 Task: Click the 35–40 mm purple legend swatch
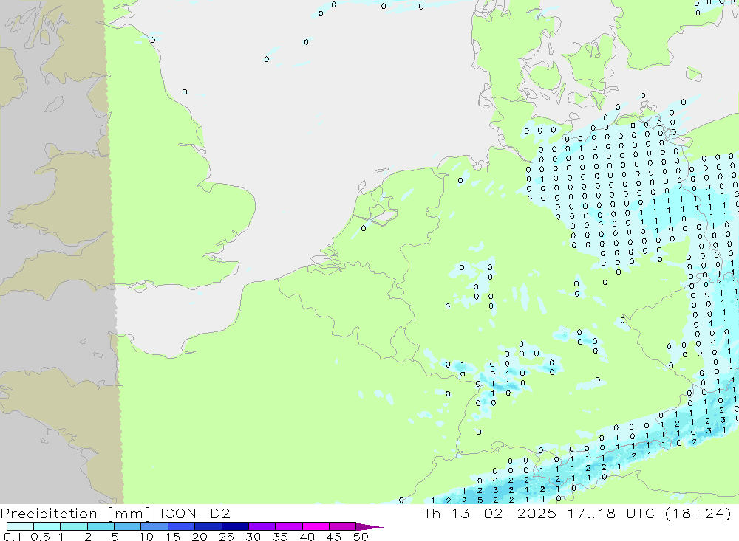pyautogui.click(x=289, y=526)
